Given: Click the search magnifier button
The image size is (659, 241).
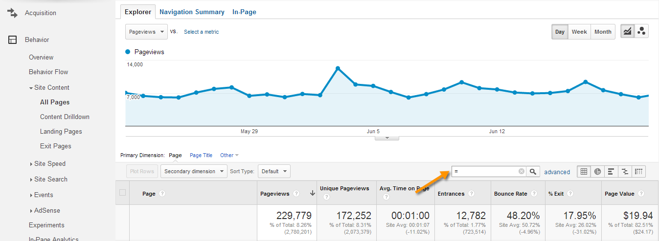Looking at the screenshot, I should 534,171.
